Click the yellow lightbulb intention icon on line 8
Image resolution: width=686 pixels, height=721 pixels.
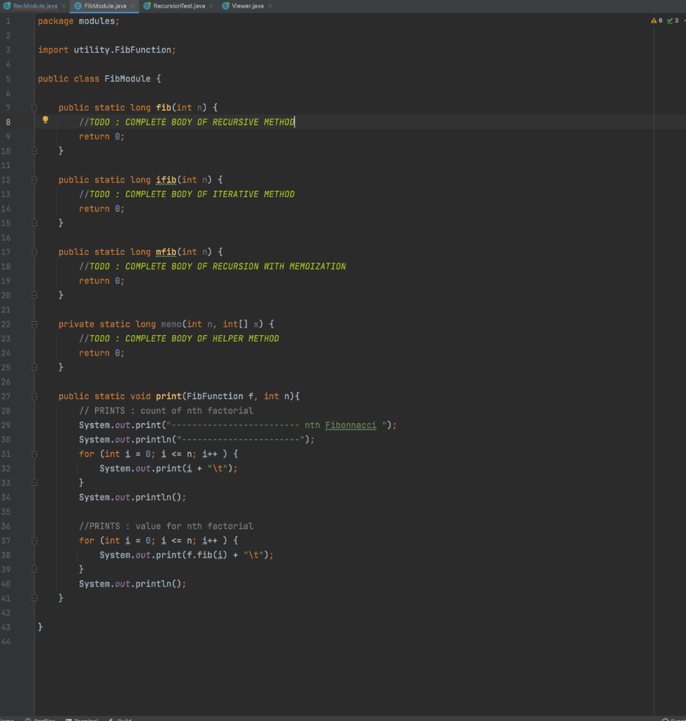pos(45,120)
